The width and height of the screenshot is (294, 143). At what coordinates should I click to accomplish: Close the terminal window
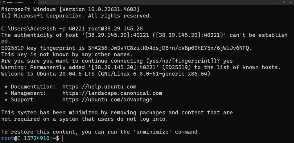click(290, 2)
